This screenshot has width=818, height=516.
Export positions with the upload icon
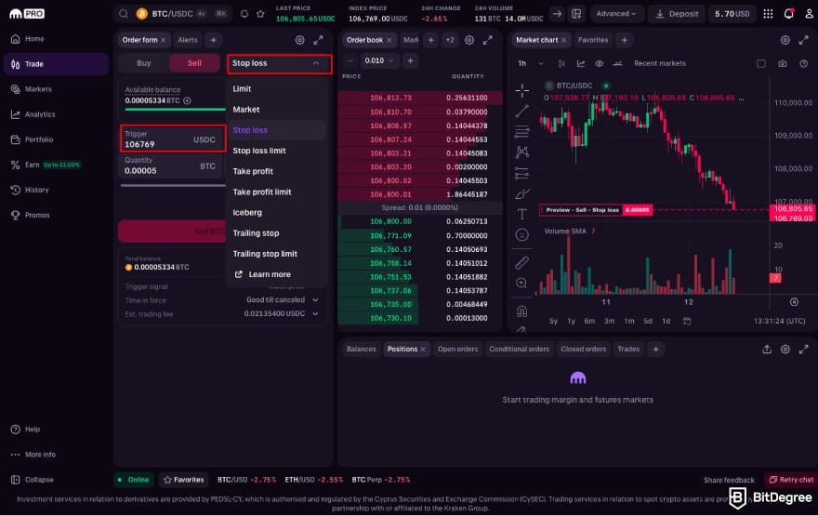coord(767,349)
